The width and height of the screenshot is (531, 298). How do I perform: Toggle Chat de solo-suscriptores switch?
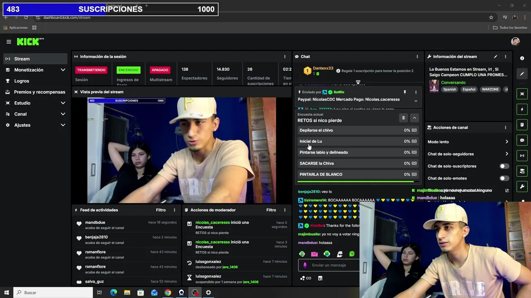[x=504, y=166]
